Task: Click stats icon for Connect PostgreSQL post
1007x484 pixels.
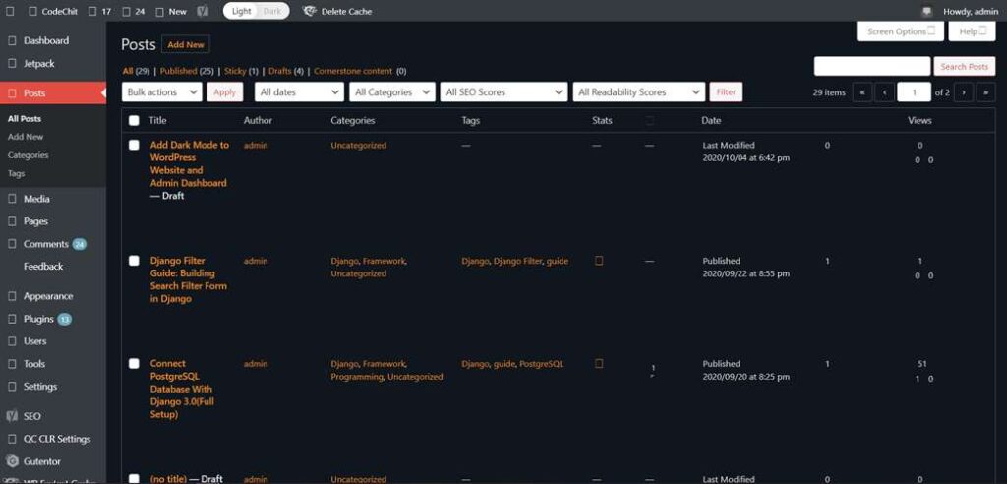Action: pyautogui.click(x=599, y=364)
